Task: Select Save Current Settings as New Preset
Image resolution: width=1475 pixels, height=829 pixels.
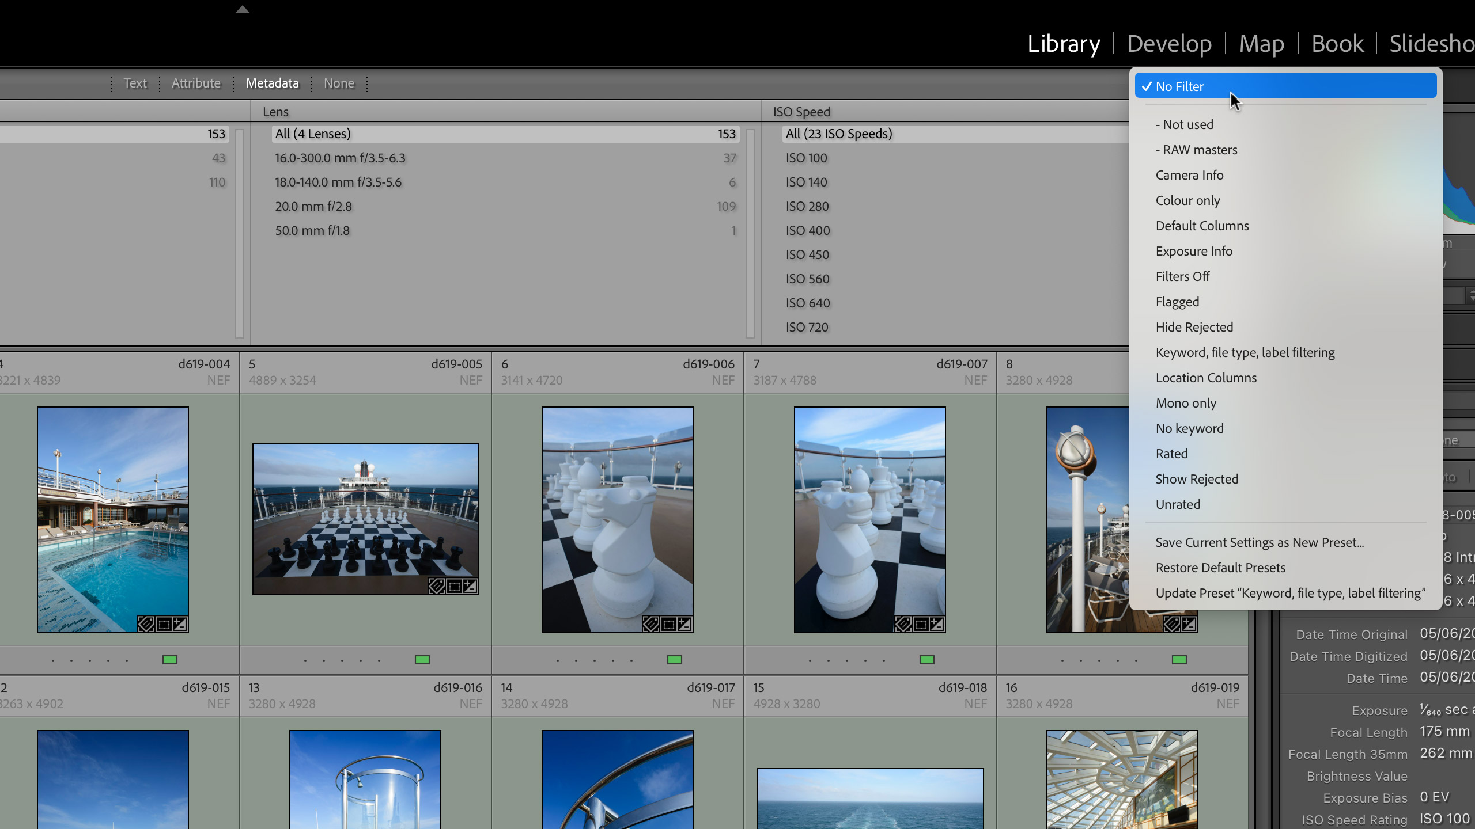Action: point(1259,542)
